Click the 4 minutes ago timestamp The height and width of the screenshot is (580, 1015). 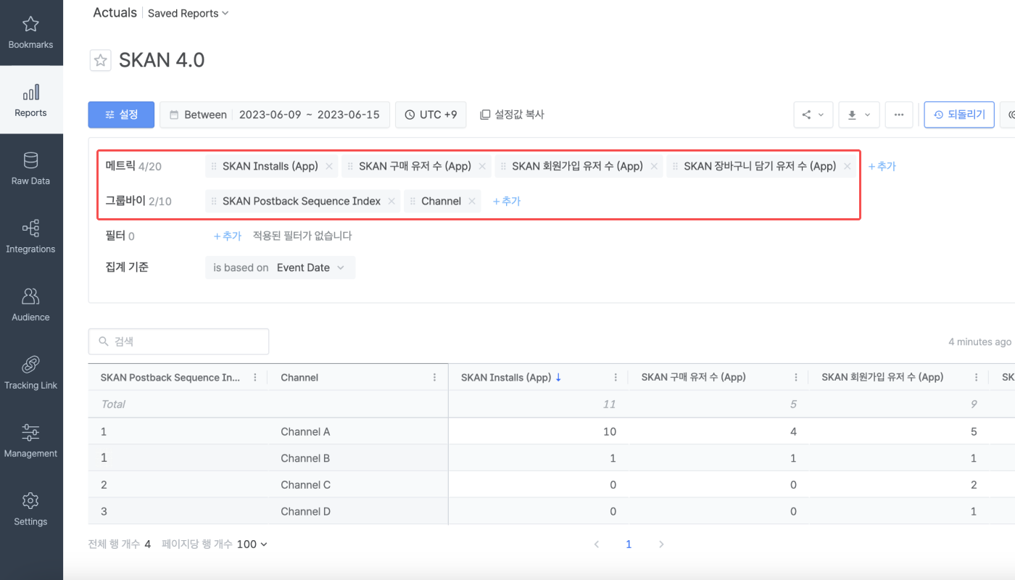point(979,341)
